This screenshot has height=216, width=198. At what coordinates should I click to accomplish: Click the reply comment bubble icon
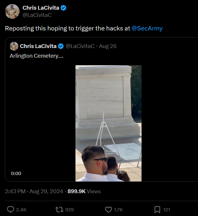tap(11, 210)
